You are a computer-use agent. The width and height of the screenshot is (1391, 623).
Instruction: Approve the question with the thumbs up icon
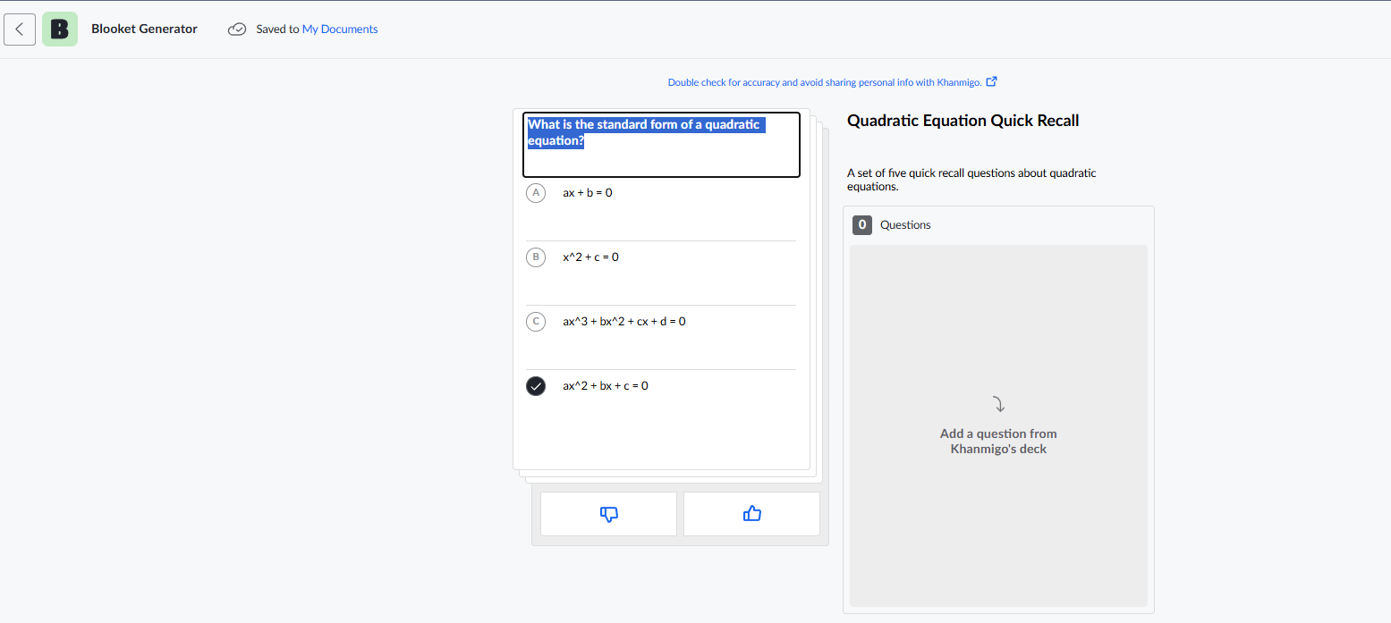point(751,513)
